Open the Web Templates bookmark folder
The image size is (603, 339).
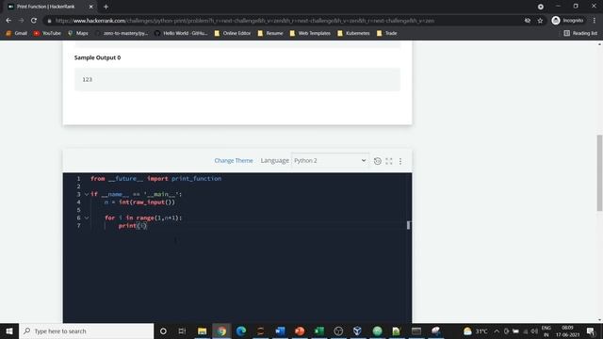(x=310, y=33)
